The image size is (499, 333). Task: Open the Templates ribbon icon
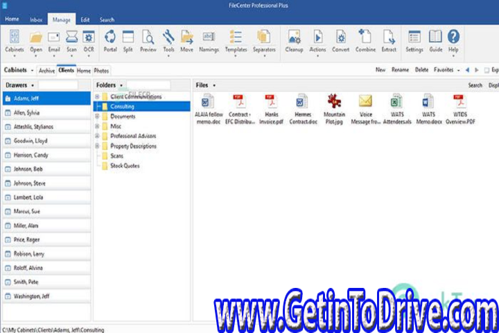pyautogui.click(x=236, y=42)
